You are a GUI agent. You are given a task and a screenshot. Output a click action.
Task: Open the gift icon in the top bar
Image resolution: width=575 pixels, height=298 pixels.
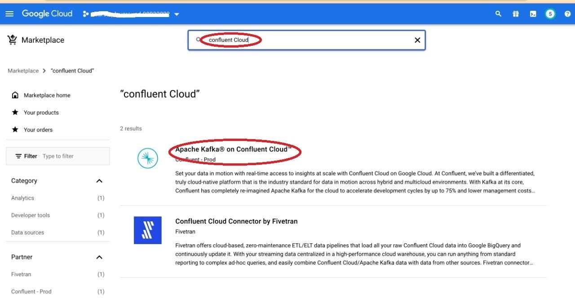[516, 14]
